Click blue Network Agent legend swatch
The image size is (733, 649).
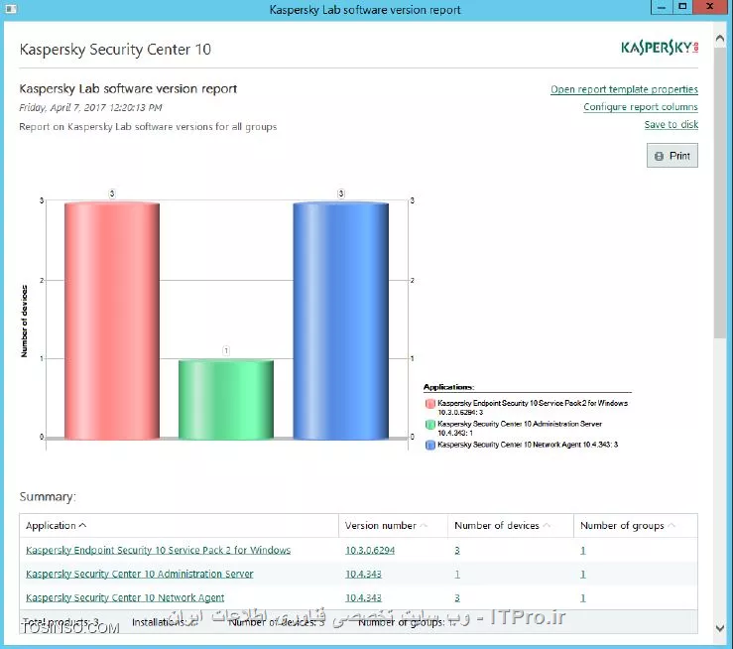tap(430, 445)
